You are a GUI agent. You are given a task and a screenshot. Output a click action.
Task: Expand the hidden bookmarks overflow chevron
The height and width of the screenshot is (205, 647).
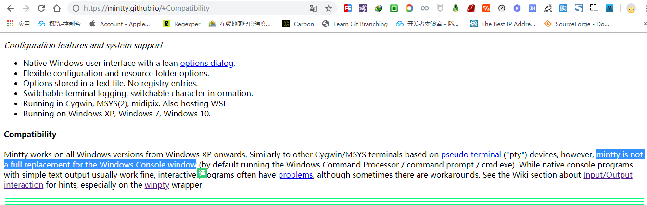pos(645,24)
